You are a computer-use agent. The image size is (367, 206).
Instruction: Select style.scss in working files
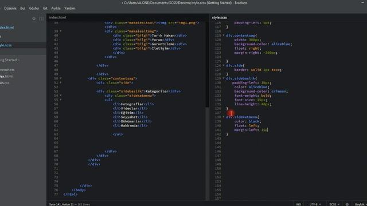click(6, 45)
